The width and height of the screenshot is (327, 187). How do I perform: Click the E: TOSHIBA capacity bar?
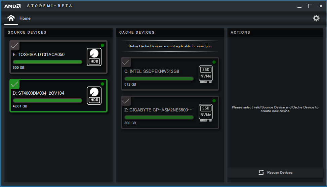(47, 62)
